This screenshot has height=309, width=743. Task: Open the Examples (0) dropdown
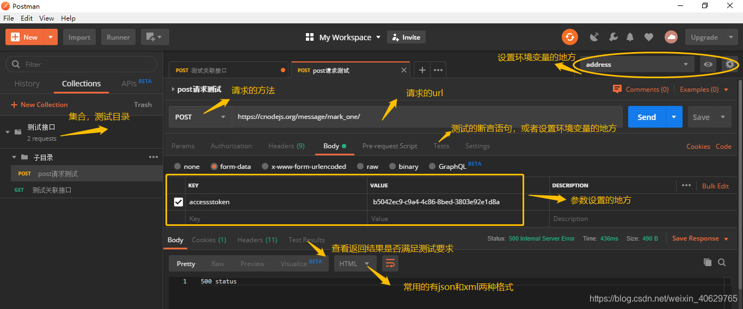[704, 89]
